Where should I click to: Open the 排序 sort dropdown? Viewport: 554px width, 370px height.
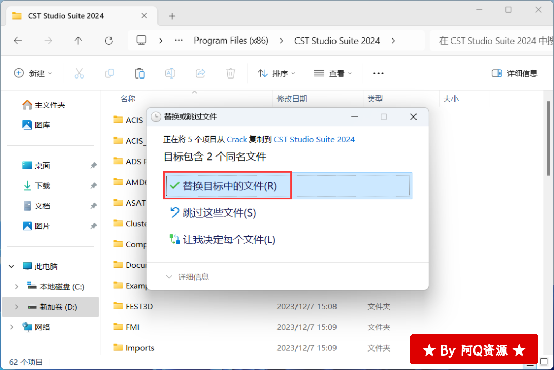(x=276, y=73)
